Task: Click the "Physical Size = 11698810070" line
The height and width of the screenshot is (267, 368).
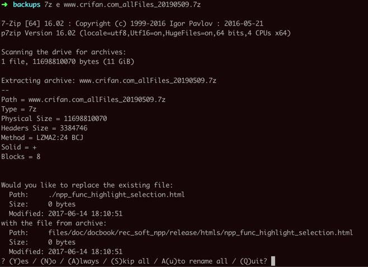Action: click(x=54, y=119)
